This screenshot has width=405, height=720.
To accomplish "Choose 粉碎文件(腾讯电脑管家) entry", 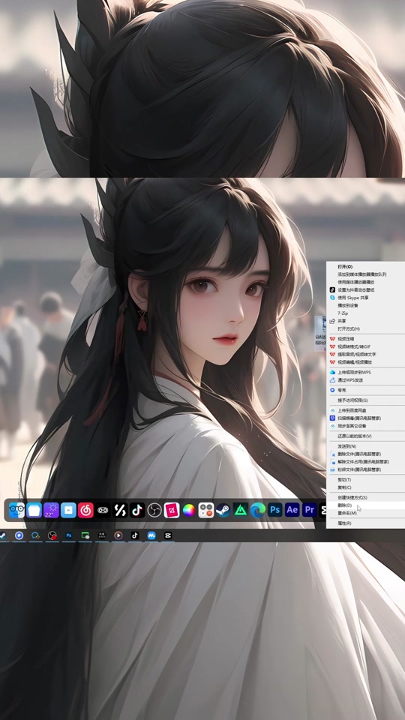I will pos(365,469).
